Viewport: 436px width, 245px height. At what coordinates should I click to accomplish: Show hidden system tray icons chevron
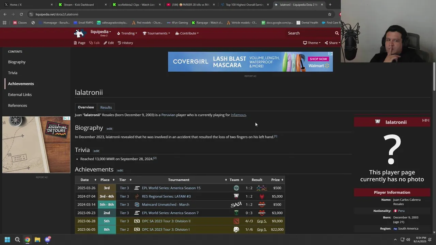395,240
